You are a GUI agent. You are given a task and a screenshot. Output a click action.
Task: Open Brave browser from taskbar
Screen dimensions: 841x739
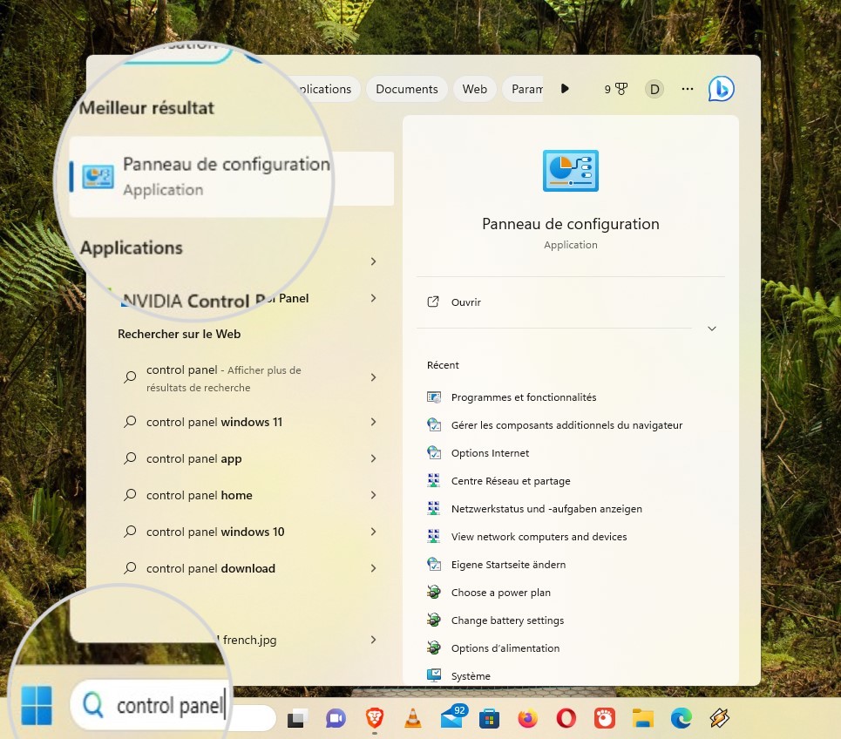(375, 717)
